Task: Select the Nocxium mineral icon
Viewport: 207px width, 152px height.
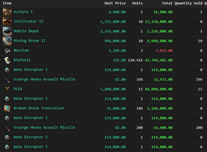Action: click(7, 51)
